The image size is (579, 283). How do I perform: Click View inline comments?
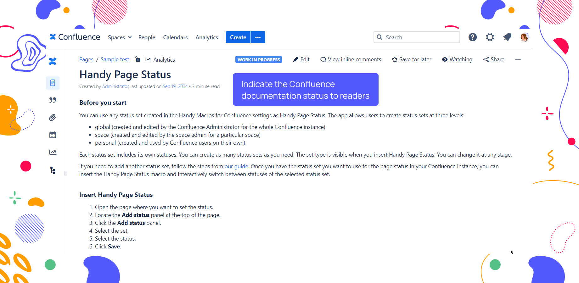coord(351,59)
